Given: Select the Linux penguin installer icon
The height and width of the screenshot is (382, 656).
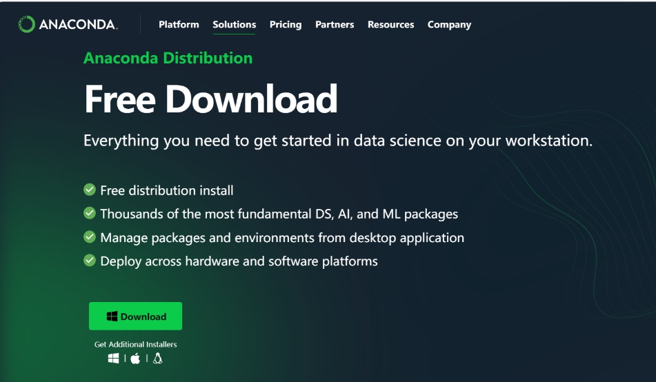Looking at the screenshot, I should click(157, 359).
